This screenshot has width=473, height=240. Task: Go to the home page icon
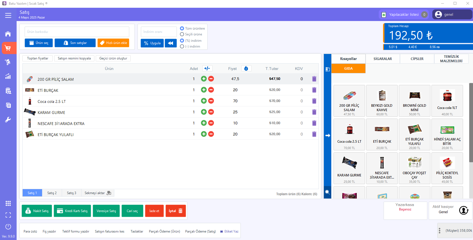tap(8, 34)
